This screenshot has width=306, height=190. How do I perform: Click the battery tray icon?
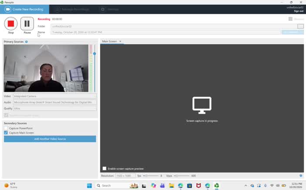click(x=284, y=186)
